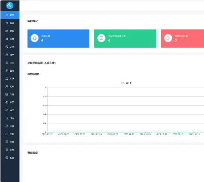The image size is (204, 182).
Task: Open the 用户 users sidebar icon
Action: tap(7, 55)
